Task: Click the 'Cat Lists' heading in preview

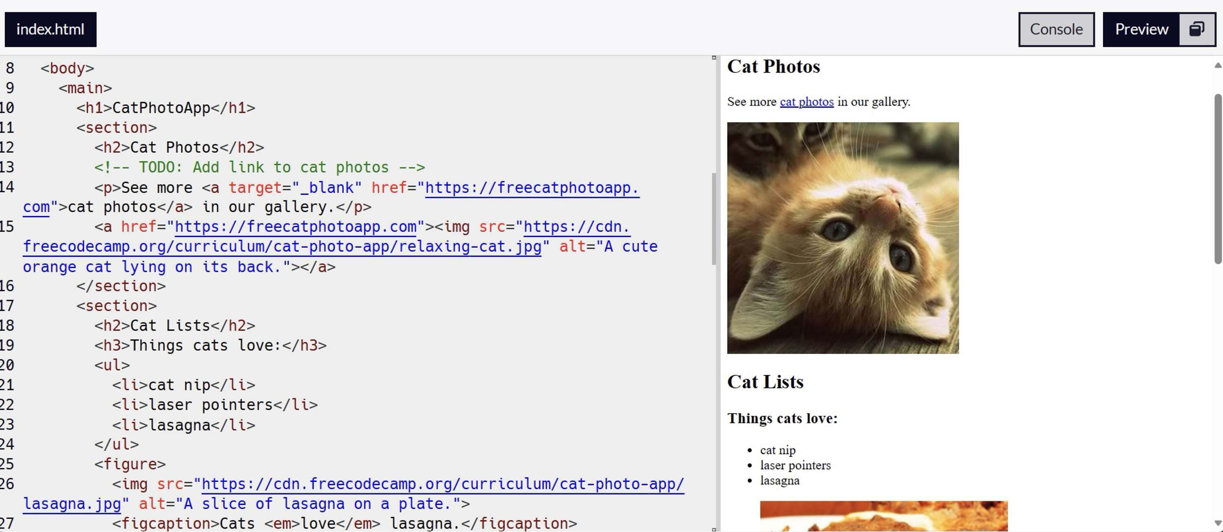Action: pos(765,382)
